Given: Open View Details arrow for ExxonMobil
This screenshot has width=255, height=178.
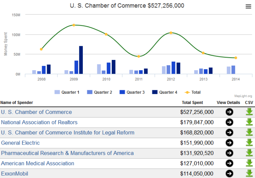Looking at the screenshot, I should [229, 173].
